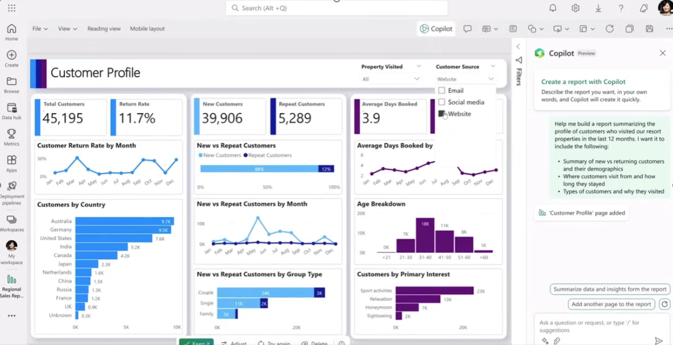
Task: Click the comment icon beside Copilot
Action: (467, 29)
